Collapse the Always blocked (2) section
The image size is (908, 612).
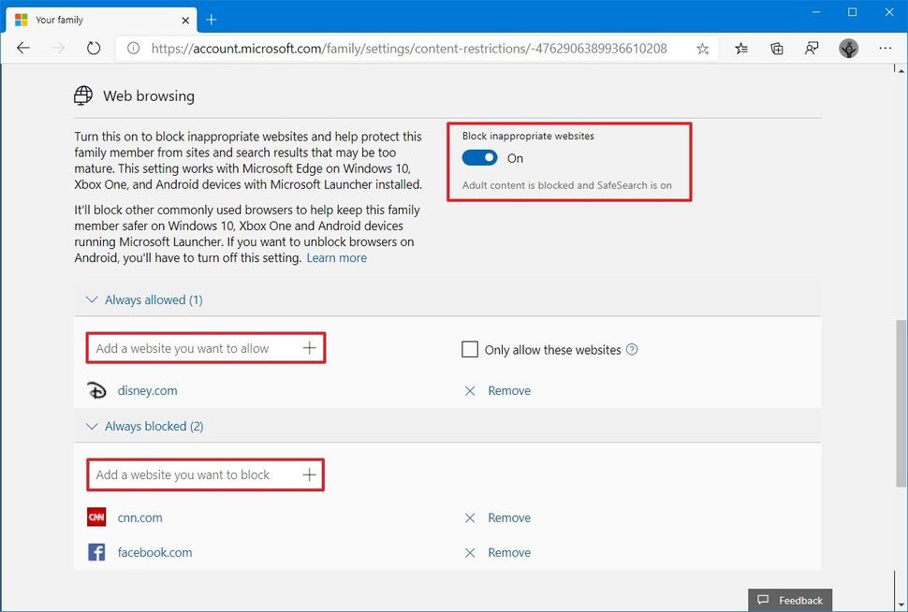tap(92, 426)
